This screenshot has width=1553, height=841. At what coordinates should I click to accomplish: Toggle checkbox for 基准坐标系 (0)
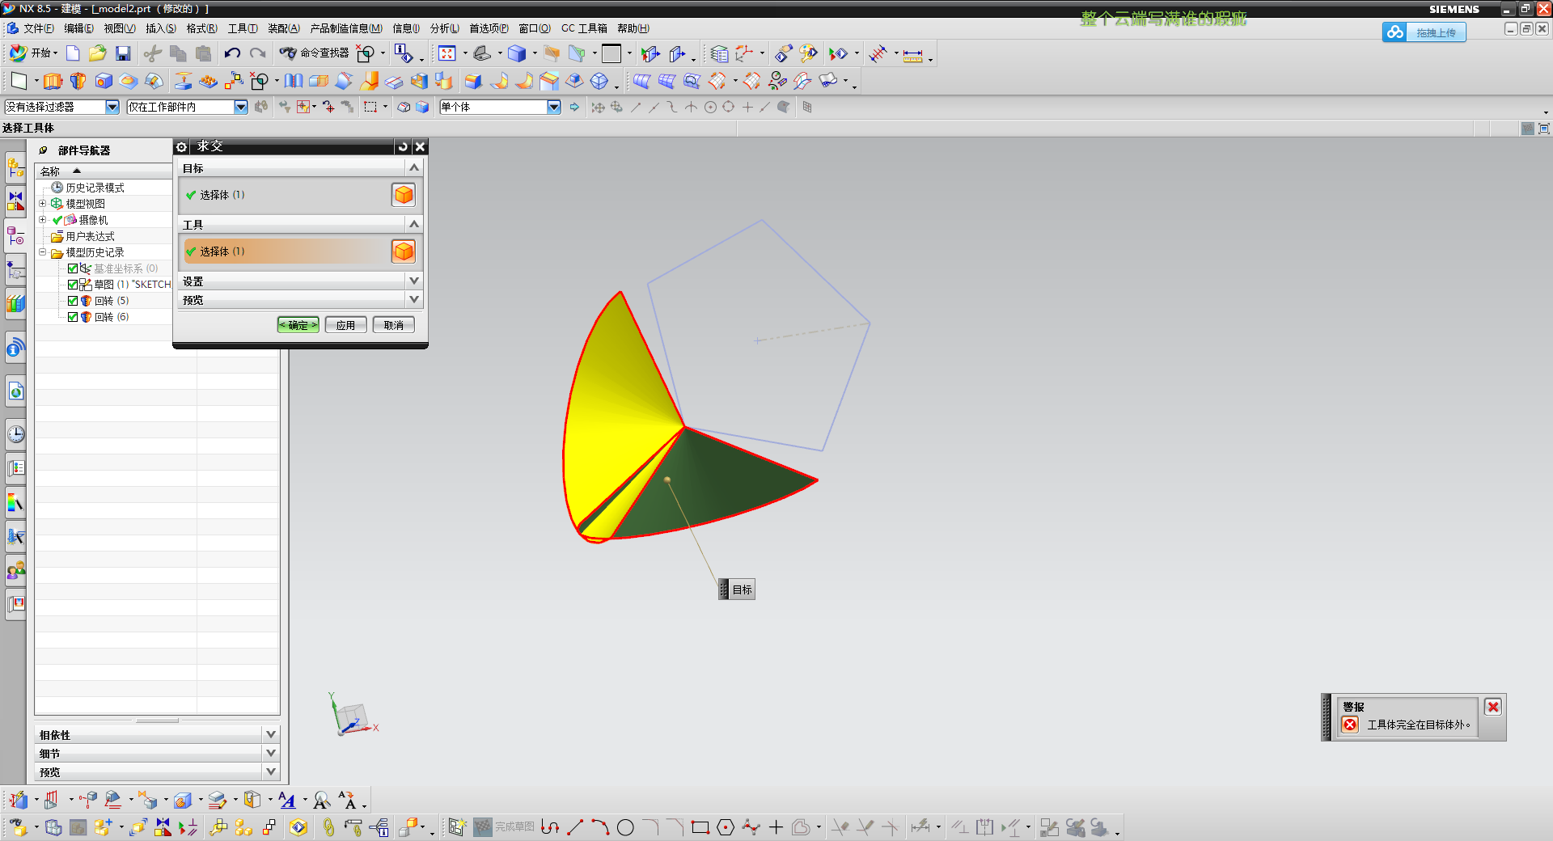73,268
